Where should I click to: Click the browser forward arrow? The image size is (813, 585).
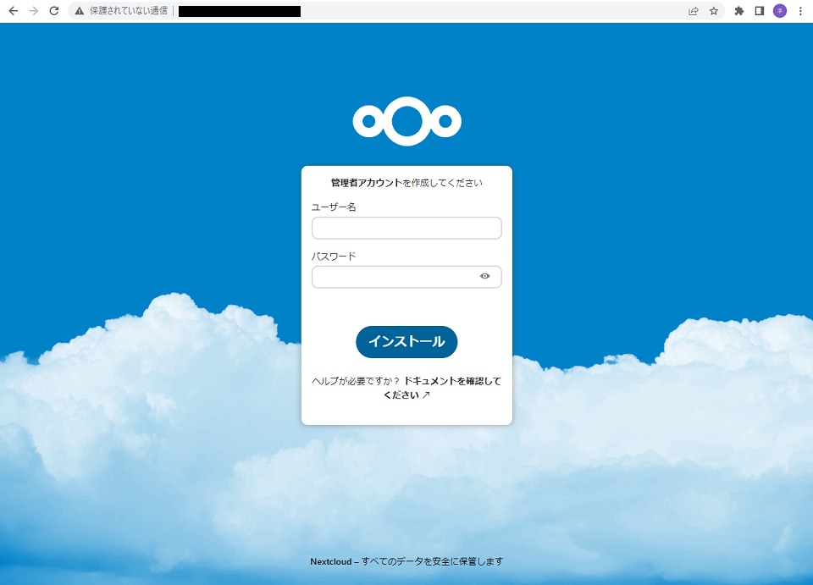tap(34, 11)
